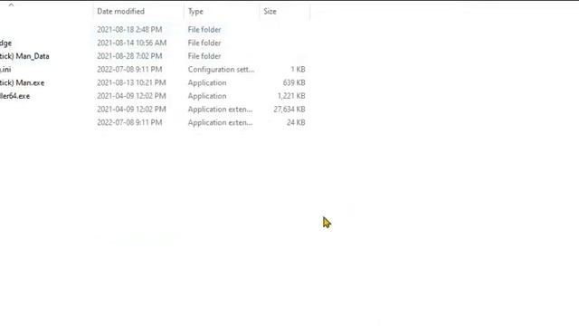Click 'Application exten...' in the 27,634 KB row

[221, 110]
